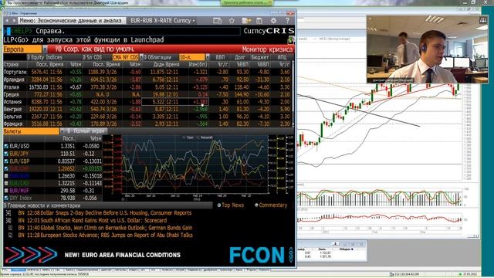Viewport: 494px width, 278px height.
Task: Open the CMA NY CDS source dropdown
Action: [142, 57]
